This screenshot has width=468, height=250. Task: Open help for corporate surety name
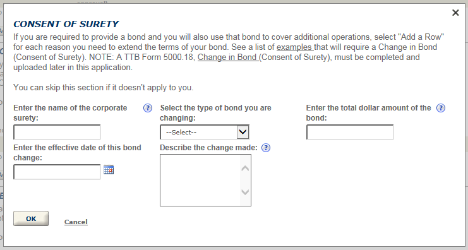pos(148,108)
